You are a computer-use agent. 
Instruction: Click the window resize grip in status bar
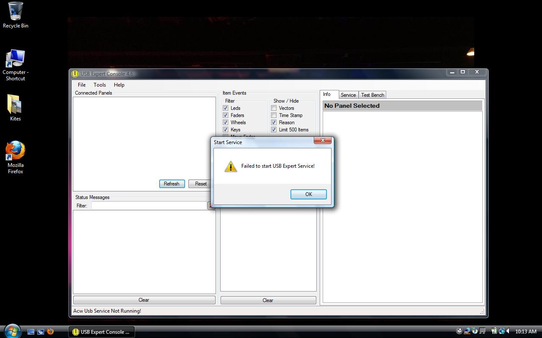[482, 312]
